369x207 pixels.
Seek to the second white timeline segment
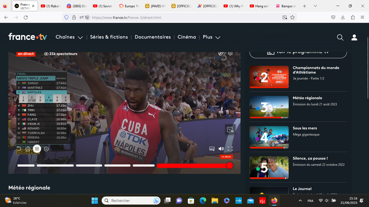click(x=55, y=165)
